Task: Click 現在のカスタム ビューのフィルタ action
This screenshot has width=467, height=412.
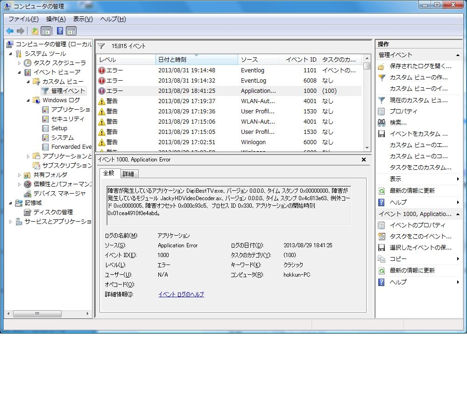Action: pyautogui.click(x=419, y=100)
